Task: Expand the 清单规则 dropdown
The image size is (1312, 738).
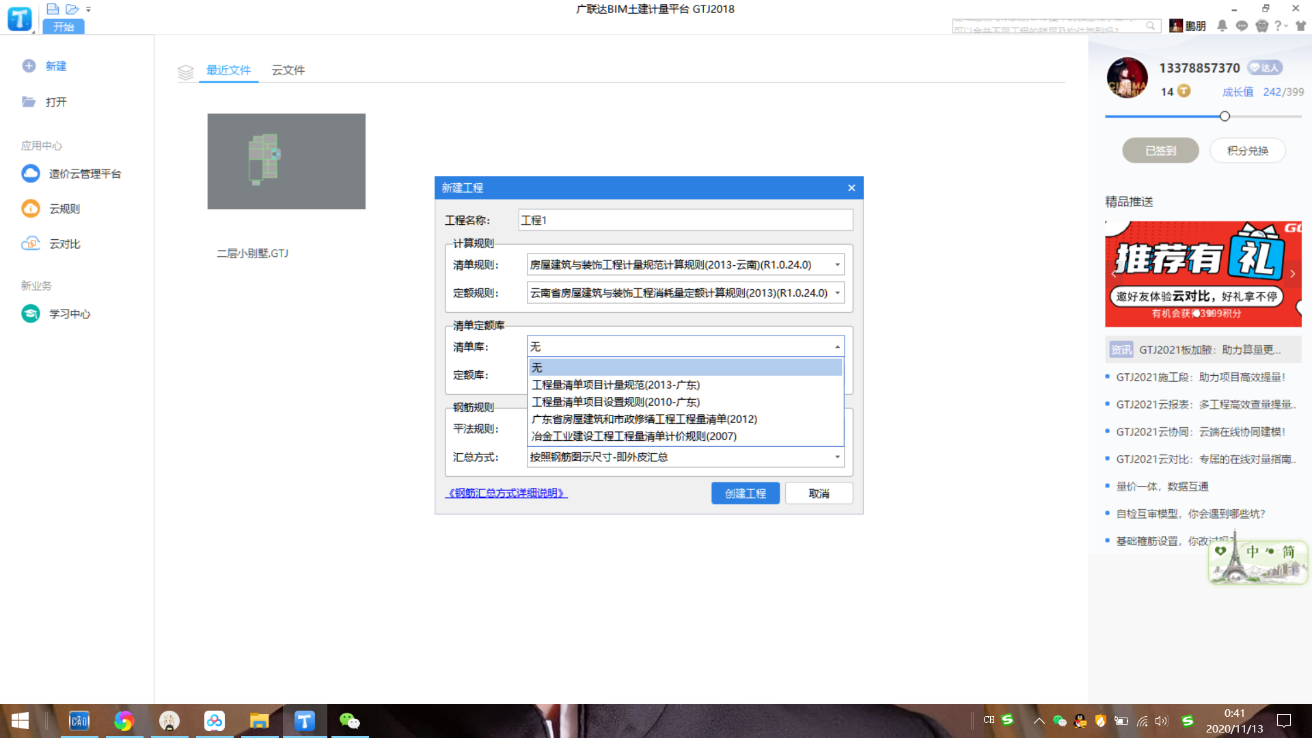Action: click(837, 264)
